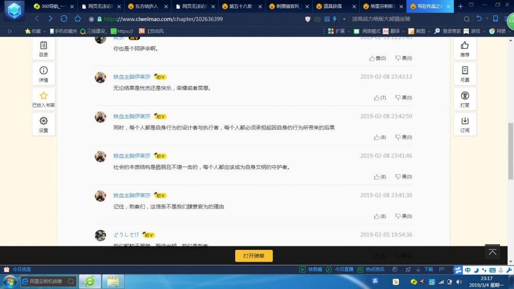Expand the address bar dropdown arrow
514x289 pixels.
pos(344,19)
